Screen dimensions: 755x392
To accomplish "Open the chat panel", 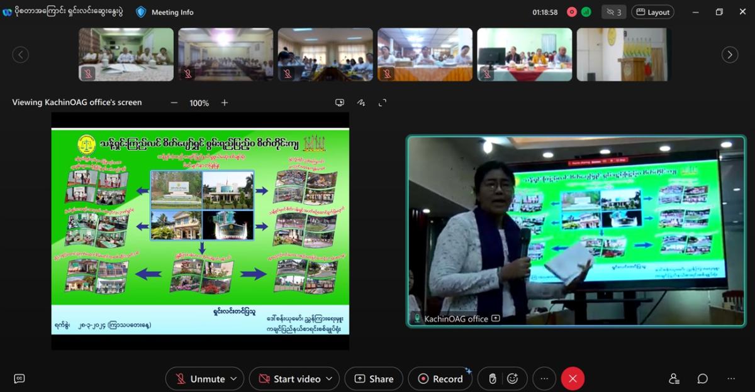I will pyautogui.click(x=702, y=379).
